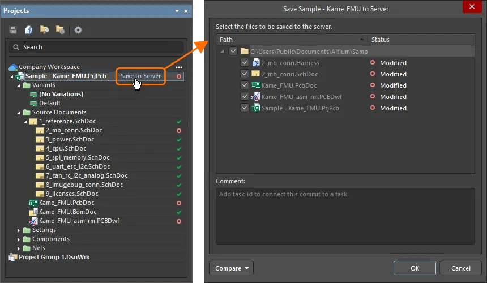This screenshot has height=283, width=487.
Task: Click the Company Workspace cloud icon
Action: point(13,67)
